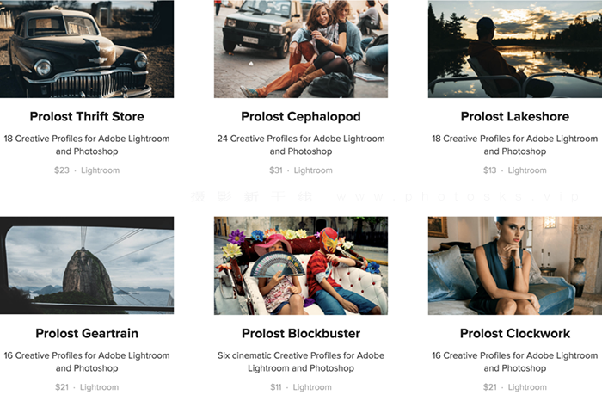Click the Six cinematic Creative Profiles description

(301, 361)
